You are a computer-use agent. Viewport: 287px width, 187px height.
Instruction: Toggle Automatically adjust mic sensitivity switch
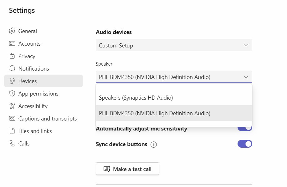click(245, 128)
